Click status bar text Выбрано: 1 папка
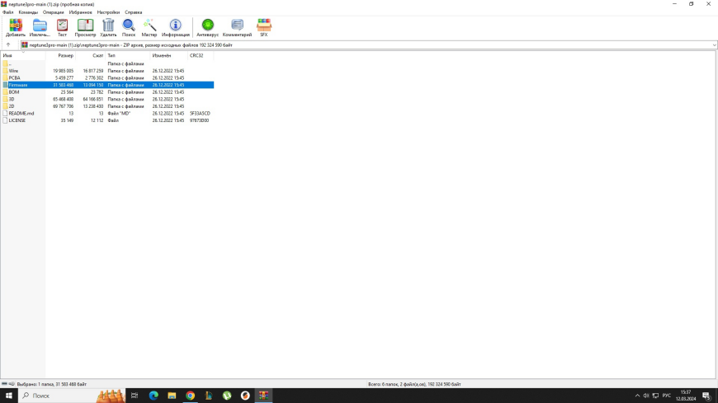This screenshot has height=403, width=718. pos(52,384)
